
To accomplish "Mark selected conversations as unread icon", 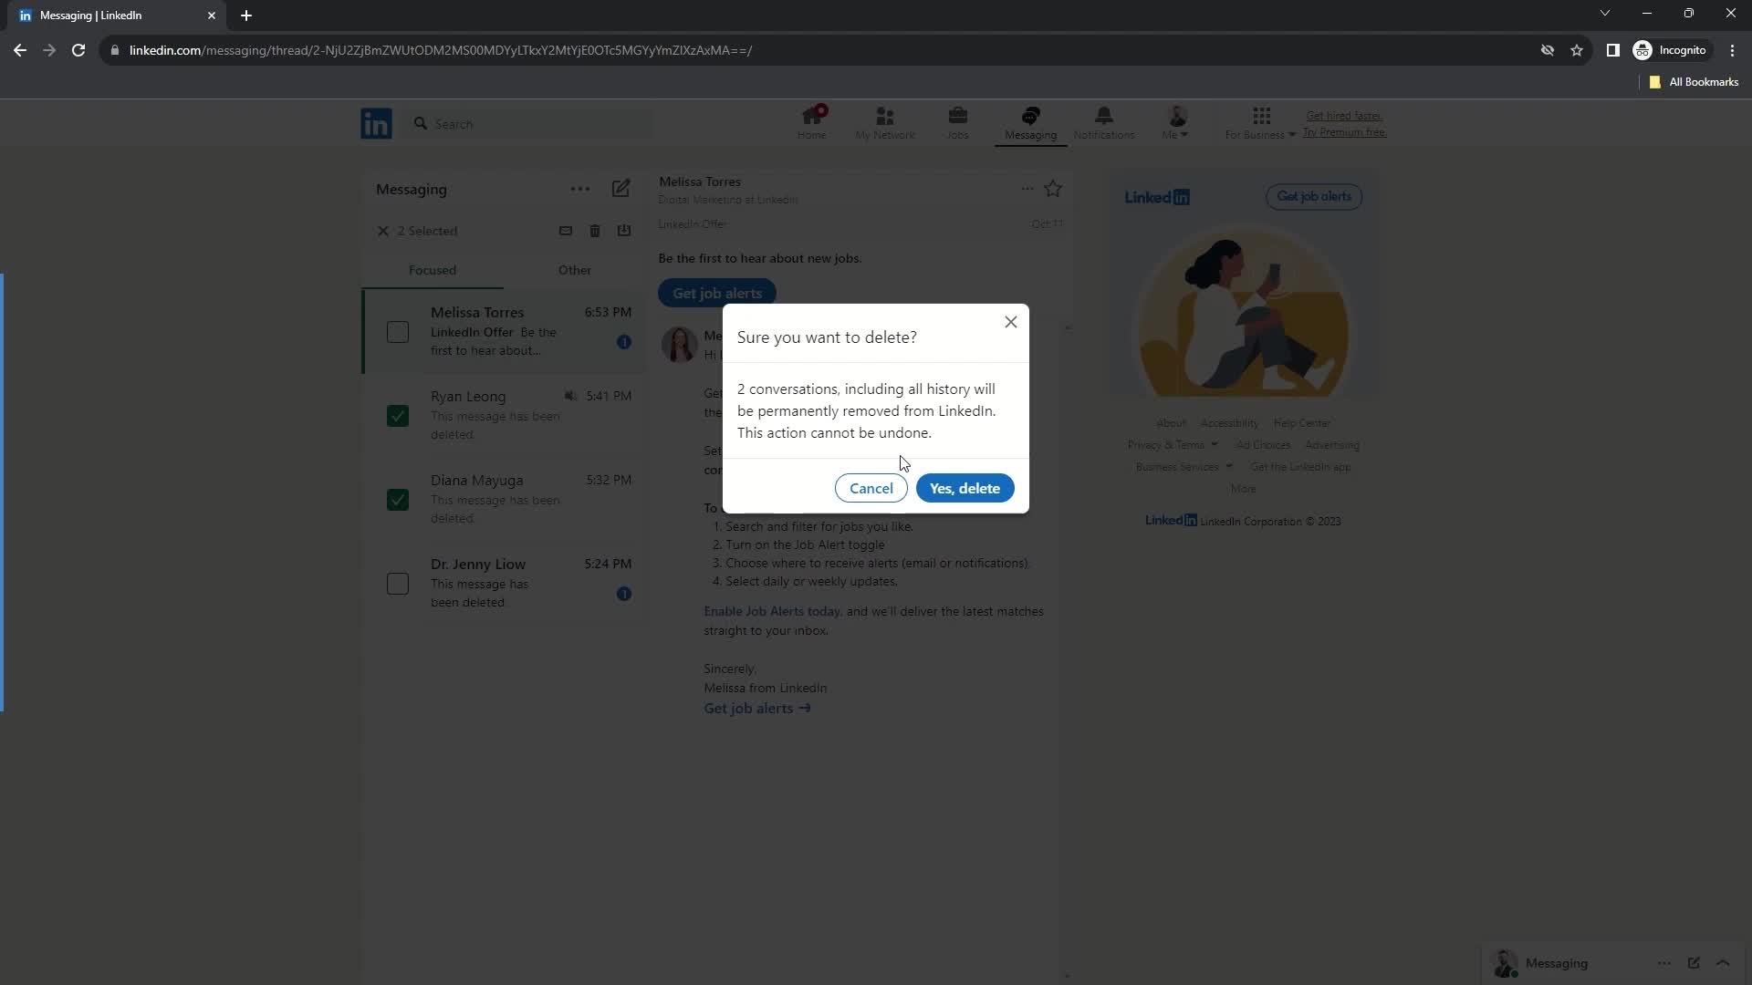I will point(566,231).
